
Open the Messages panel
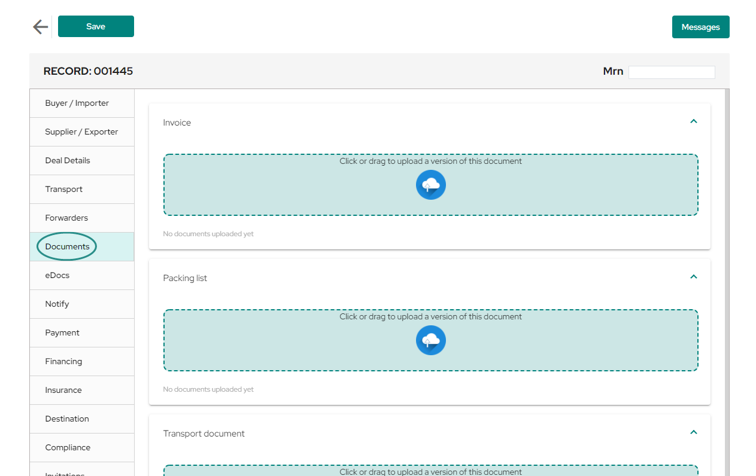[700, 27]
